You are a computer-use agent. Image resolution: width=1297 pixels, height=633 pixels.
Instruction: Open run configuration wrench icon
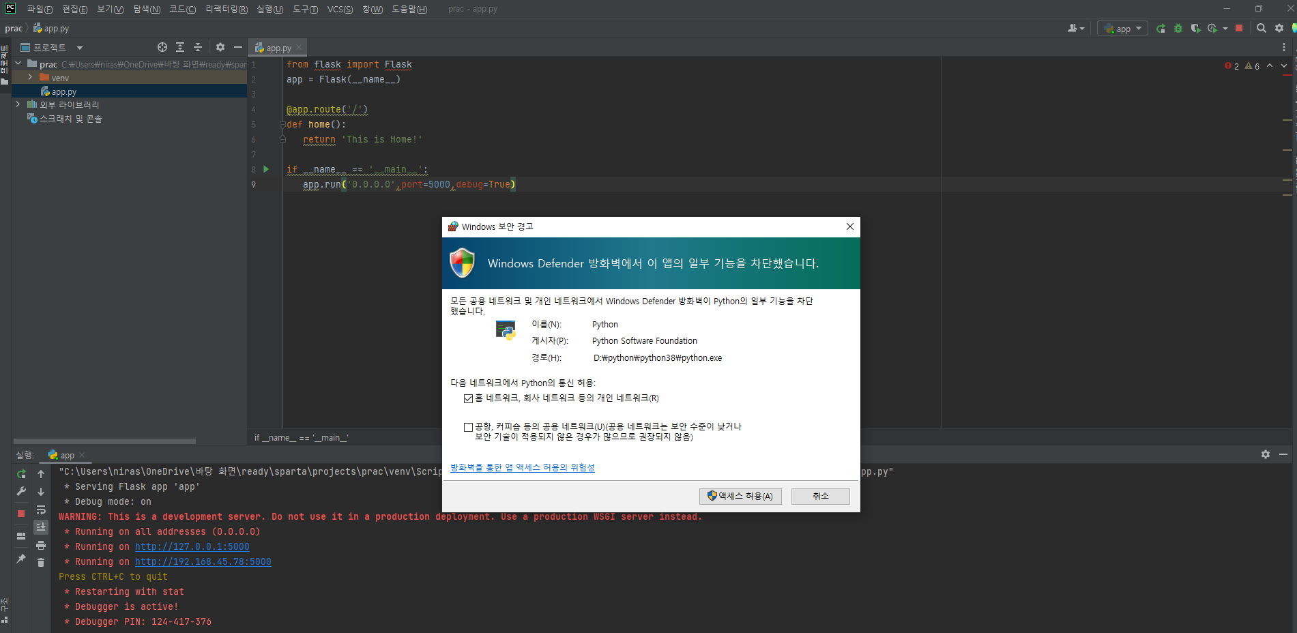(x=21, y=491)
